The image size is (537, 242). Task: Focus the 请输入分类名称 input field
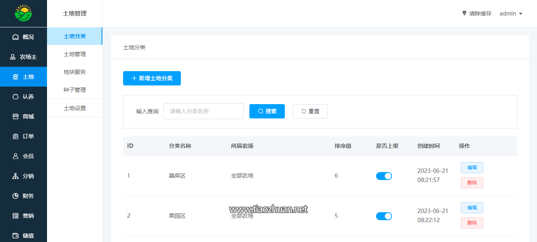click(x=203, y=111)
